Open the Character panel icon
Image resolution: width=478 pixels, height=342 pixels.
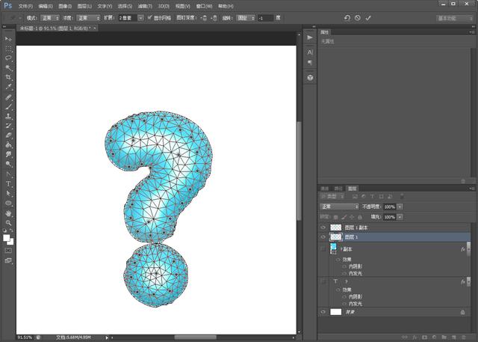point(310,52)
